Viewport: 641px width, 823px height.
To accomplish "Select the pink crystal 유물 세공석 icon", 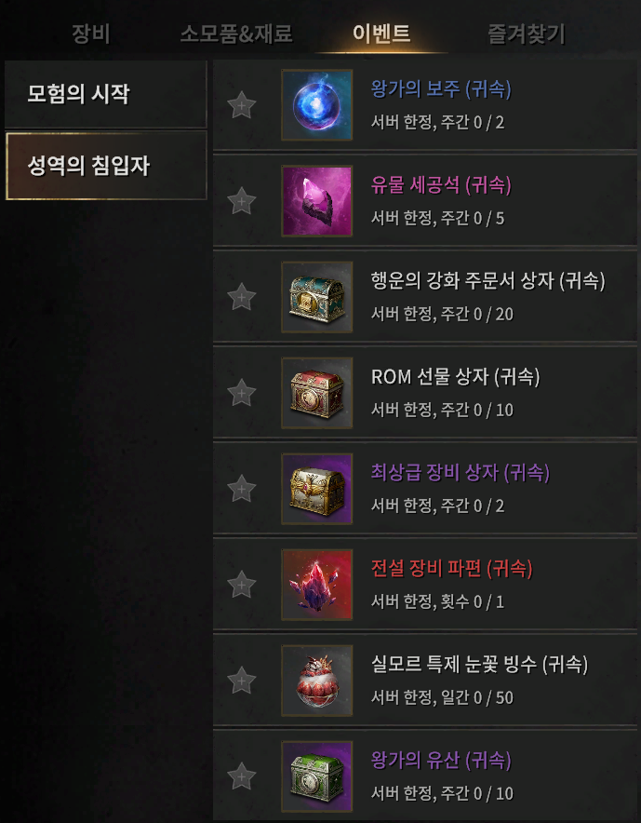I will 317,201.
